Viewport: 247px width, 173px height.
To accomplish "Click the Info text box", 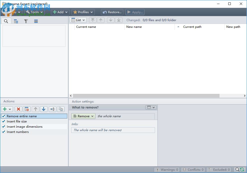I will pyautogui.click(x=113, y=130).
